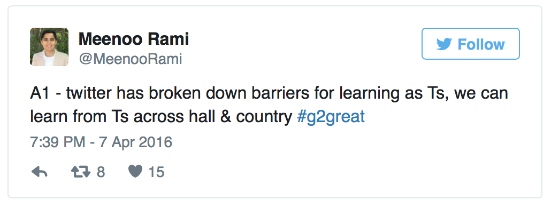Follow Meenoo Rami

tap(471, 44)
